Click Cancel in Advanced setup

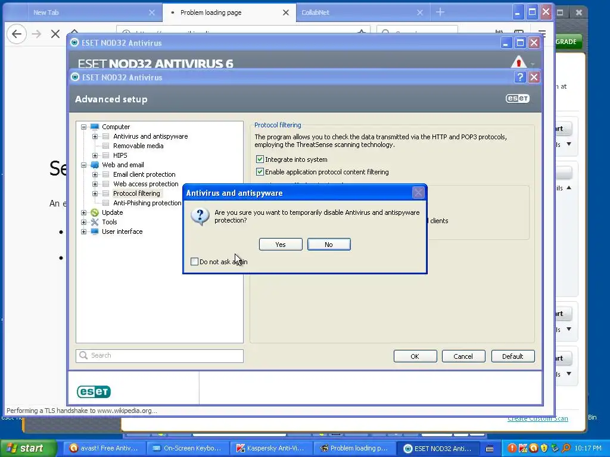[x=463, y=356]
